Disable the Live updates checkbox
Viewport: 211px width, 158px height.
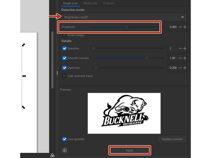[65, 139]
